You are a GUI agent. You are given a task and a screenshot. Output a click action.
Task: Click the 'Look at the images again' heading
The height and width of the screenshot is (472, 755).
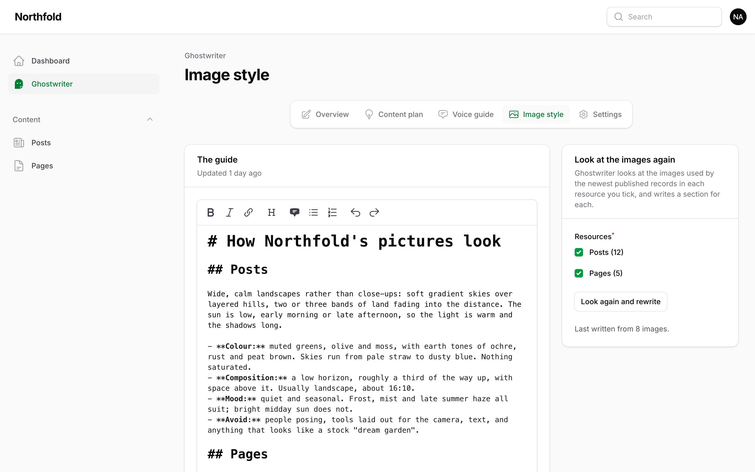pyautogui.click(x=625, y=160)
